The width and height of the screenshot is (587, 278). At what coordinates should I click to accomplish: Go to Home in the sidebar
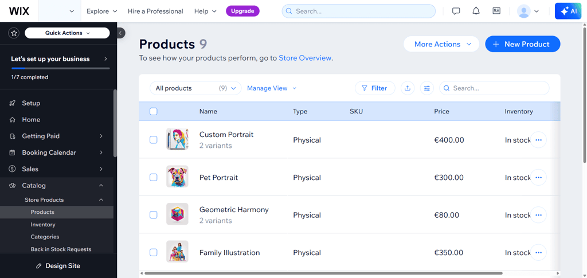31,120
